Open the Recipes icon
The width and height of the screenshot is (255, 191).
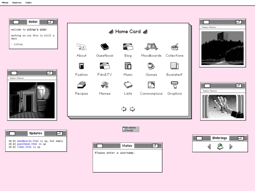coord(82,85)
